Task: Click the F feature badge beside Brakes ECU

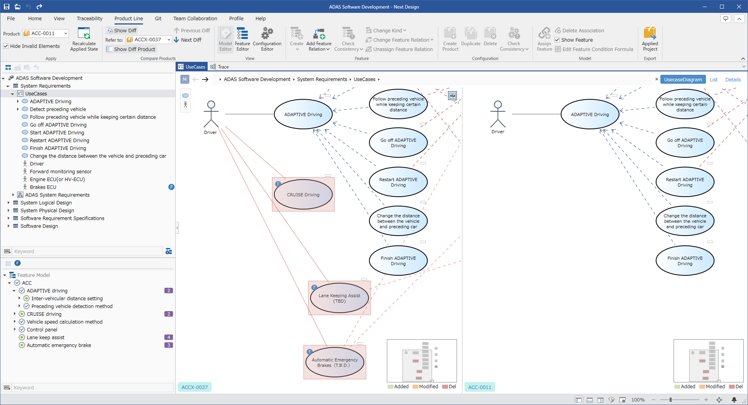Action: (x=171, y=187)
